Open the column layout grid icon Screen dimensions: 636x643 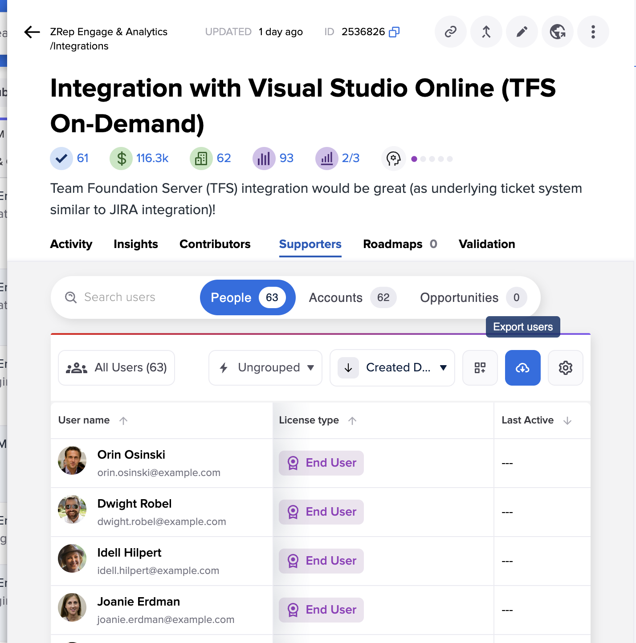[x=480, y=368]
